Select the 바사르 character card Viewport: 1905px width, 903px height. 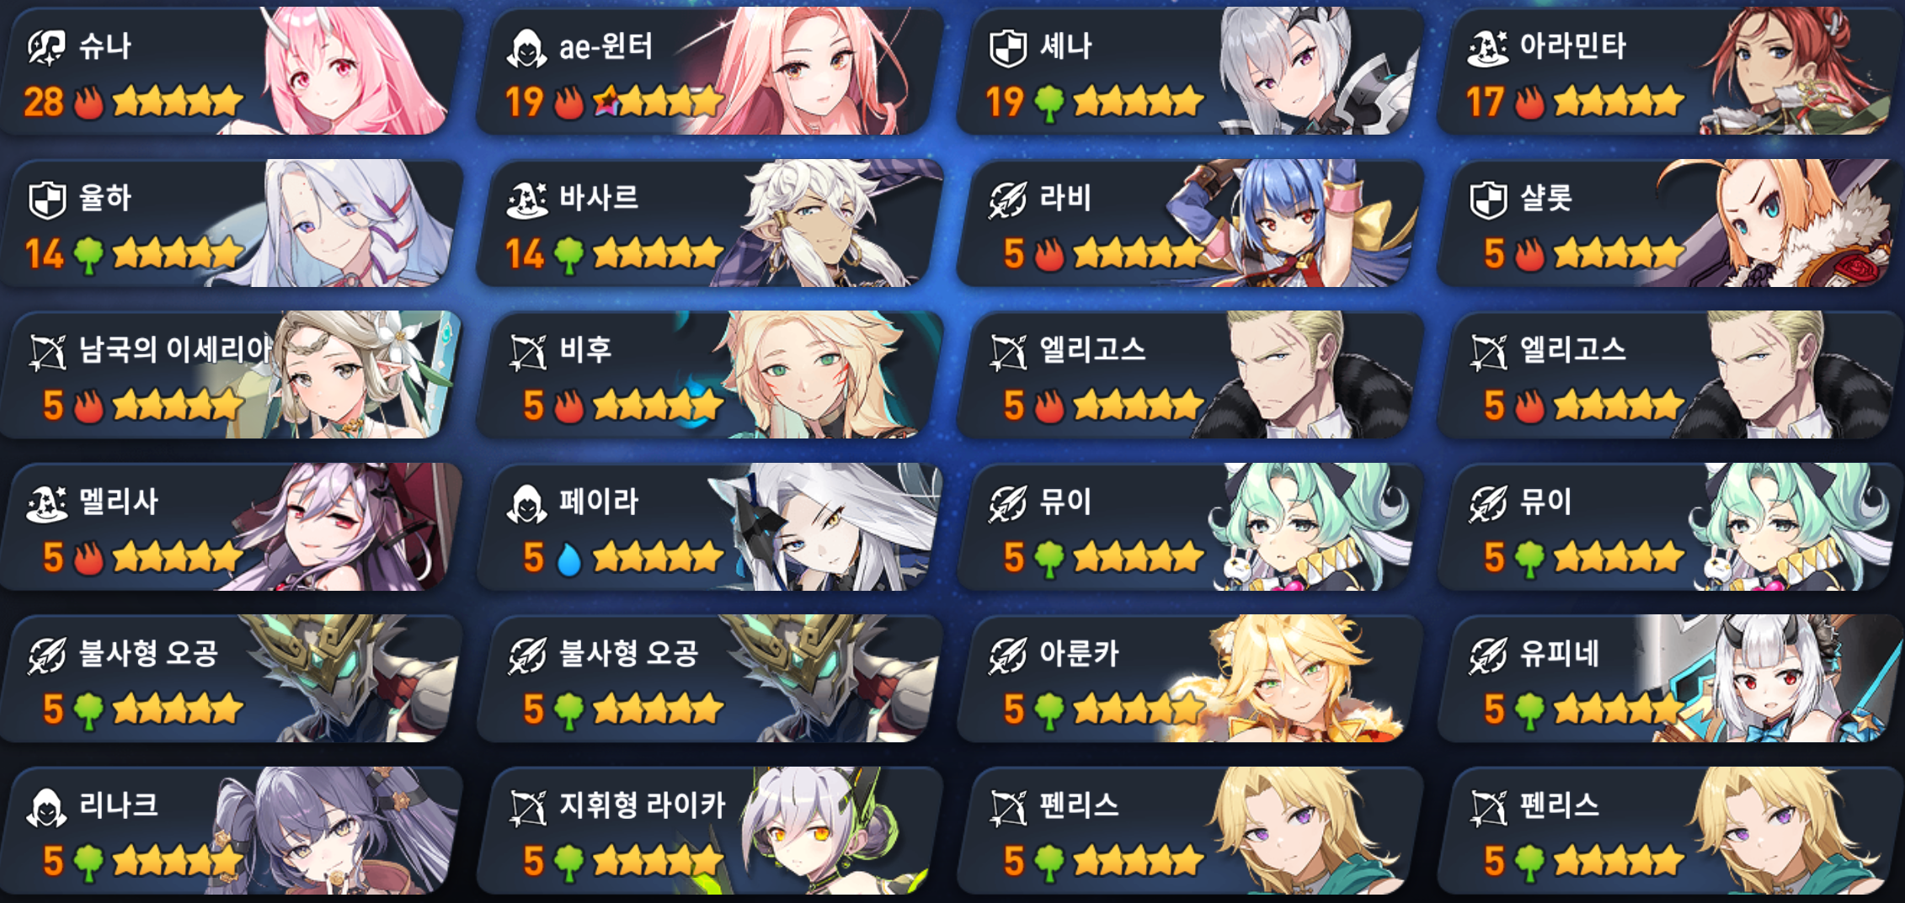[x=709, y=223]
